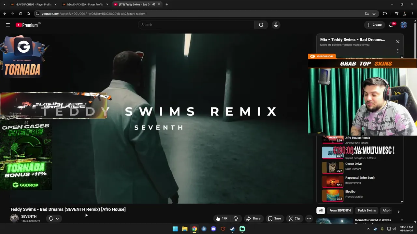Open the YouTube guide hamburger menu
The image size is (417, 234).
(x=8, y=25)
